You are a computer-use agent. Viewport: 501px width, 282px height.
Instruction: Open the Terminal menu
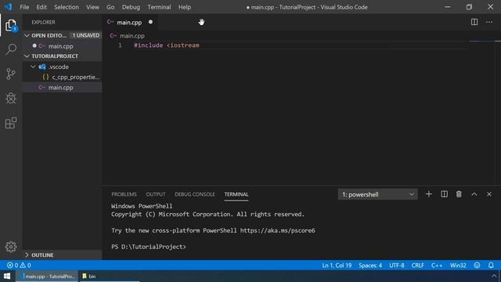[159, 7]
